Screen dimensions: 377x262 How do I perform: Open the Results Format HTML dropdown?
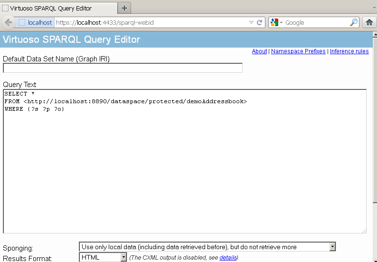123,257
